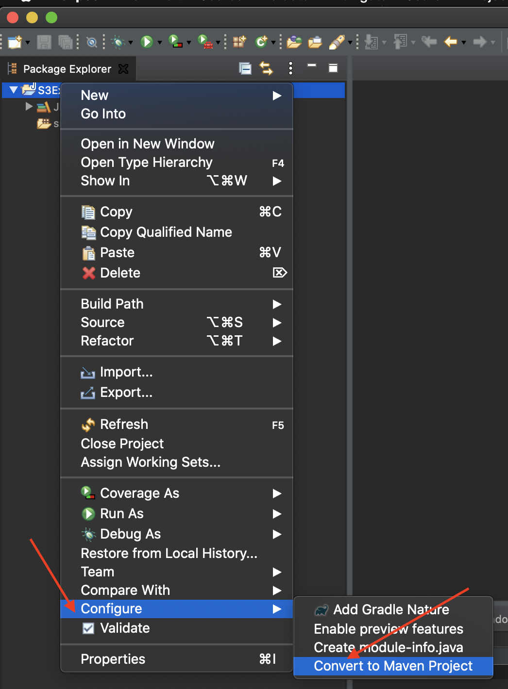The width and height of the screenshot is (508, 689).
Task: Click the Debug bug icon in the toolbar
Action: point(118,42)
